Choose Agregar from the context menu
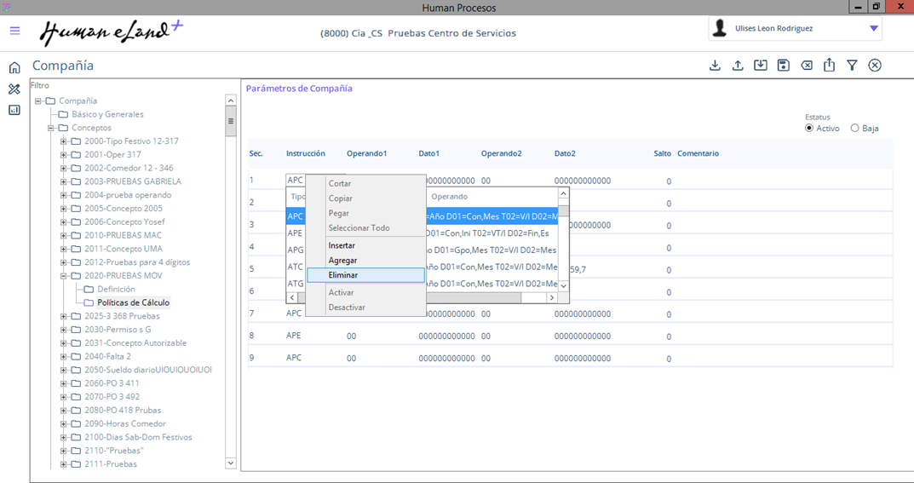The width and height of the screenshot is (914, 483). (x=342, y=261)
